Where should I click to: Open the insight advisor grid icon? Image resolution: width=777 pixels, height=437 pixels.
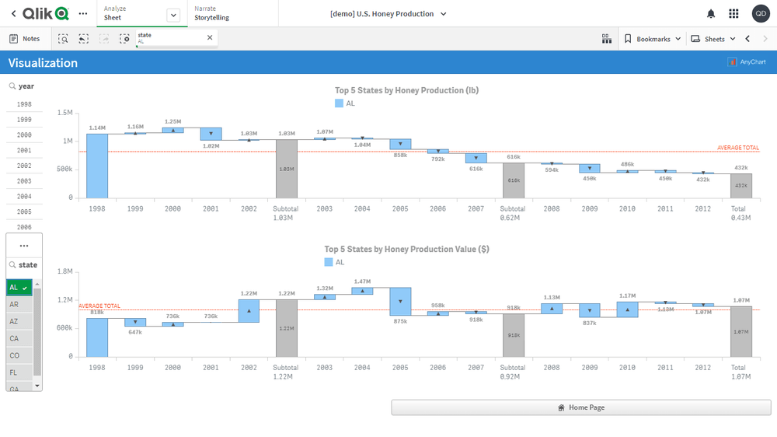click(x=607, y=38)
